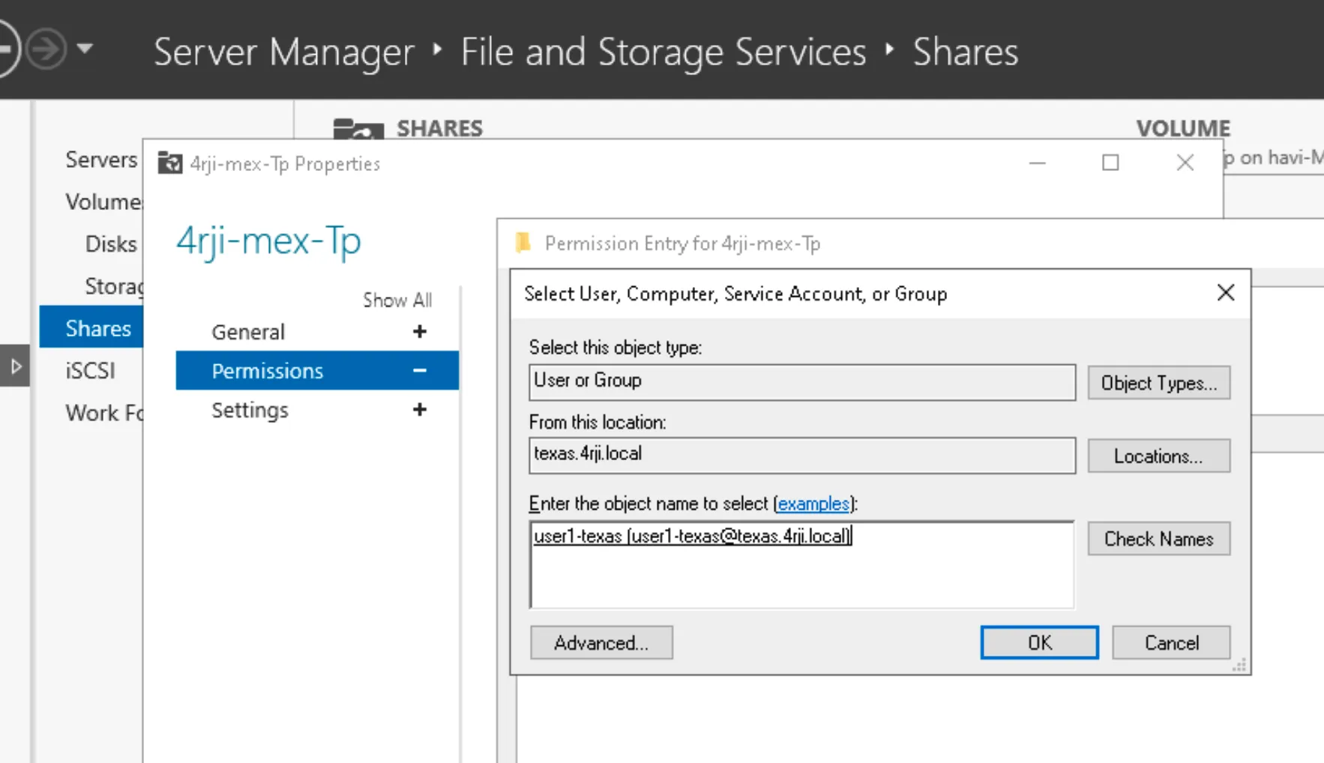Select Servers in the sidebar
This screenshot has height=763, width=1324.
click(101, 160)
